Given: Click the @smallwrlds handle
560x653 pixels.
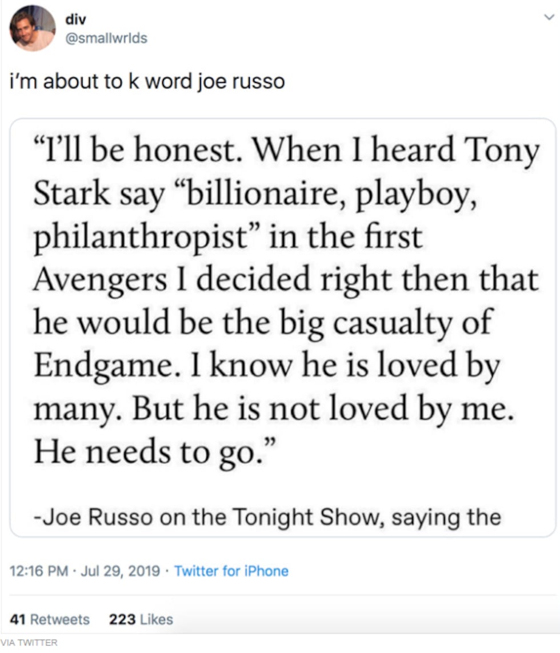Looking at the screenshot, I should click(x=106, y=38).
